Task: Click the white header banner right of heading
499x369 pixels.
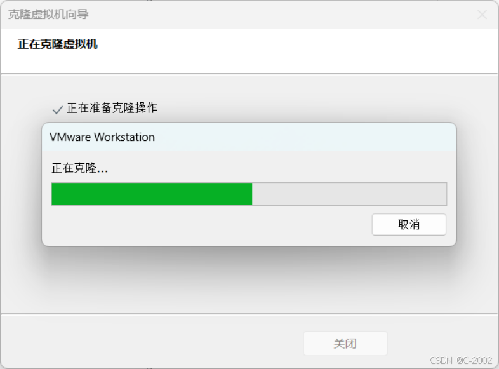Action: [296, 51]
